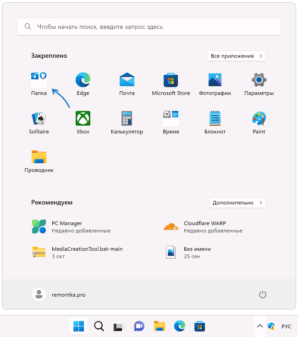Launch the Фотографии app

[215, 83]
